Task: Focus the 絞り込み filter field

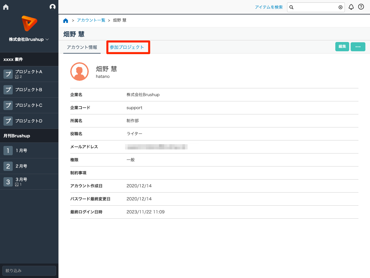Action: click(29, 271)
